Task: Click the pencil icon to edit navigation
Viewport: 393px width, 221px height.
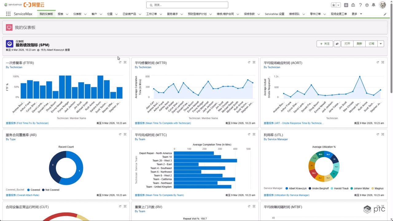Action: click(385, 14)
